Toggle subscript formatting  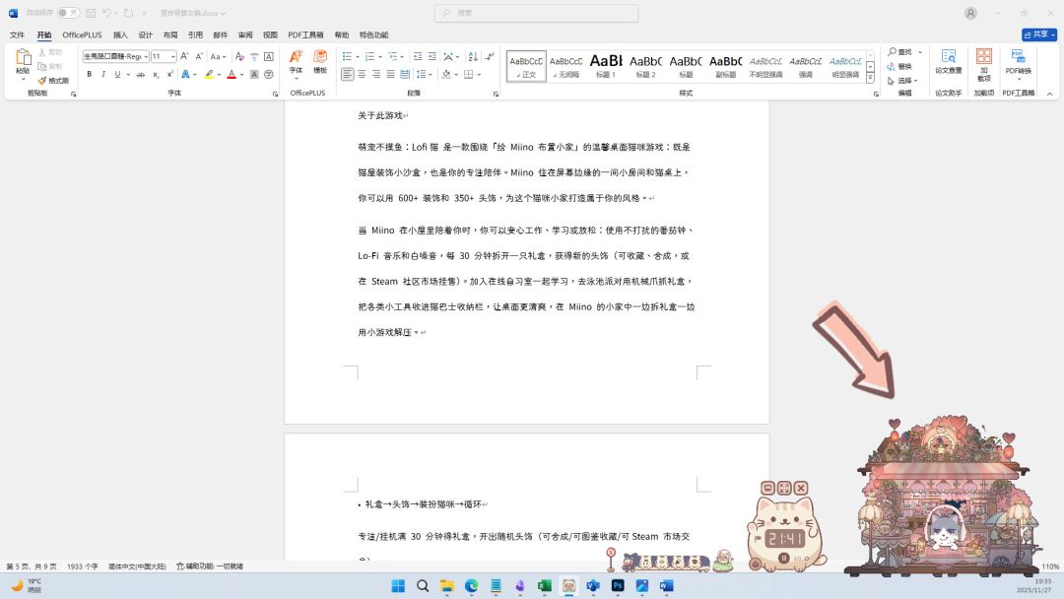[x=155, y=74]
